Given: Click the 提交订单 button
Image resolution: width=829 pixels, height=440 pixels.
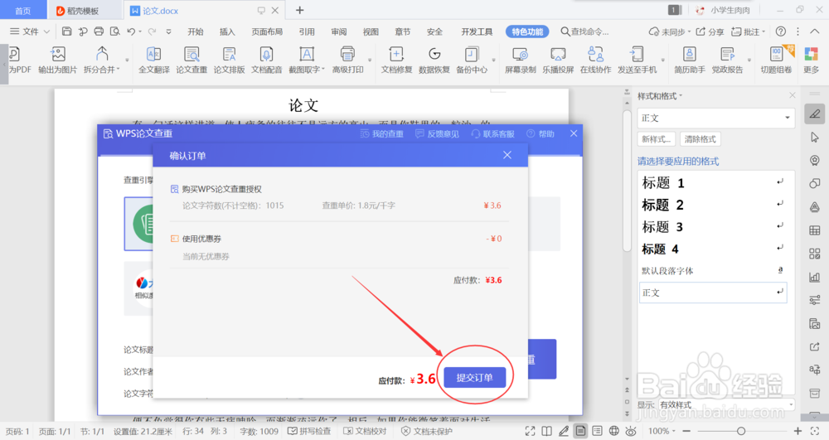Looking at the screenshot, I should (475, 378).
